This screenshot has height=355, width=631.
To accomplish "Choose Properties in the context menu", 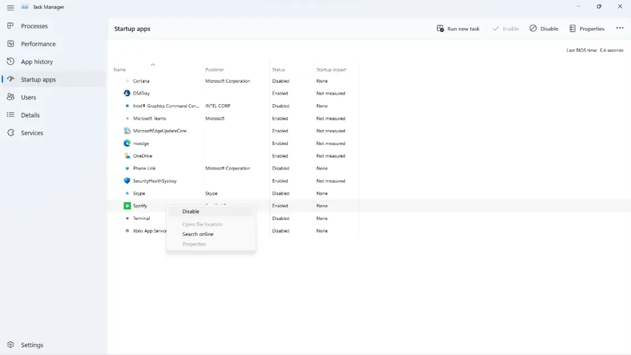I will 211,244.
